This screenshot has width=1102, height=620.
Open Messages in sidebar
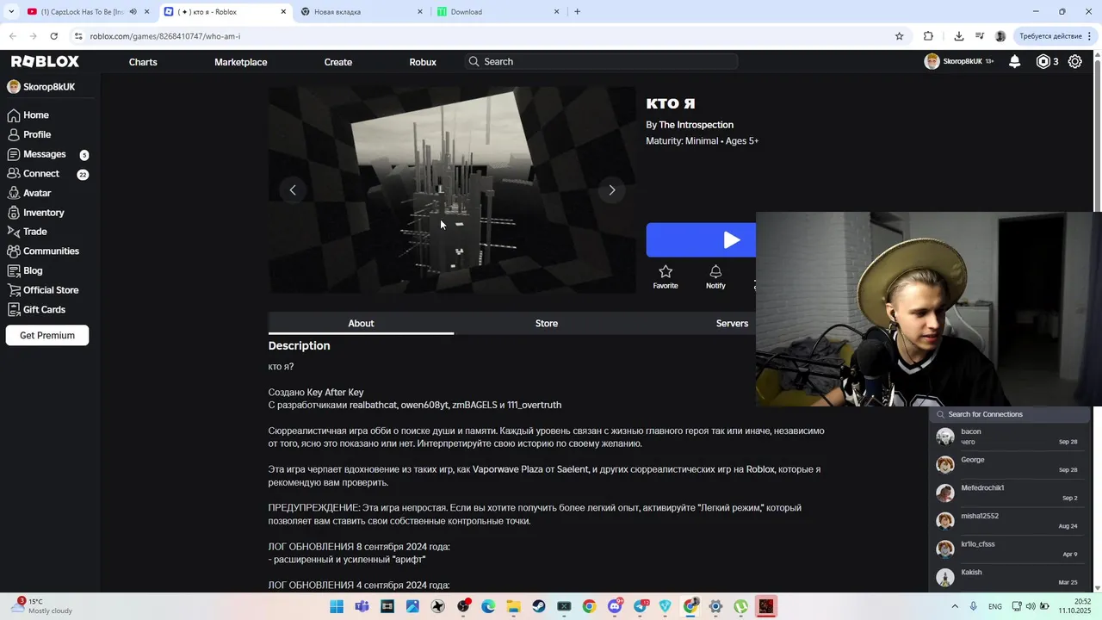(x=44, y=154)
